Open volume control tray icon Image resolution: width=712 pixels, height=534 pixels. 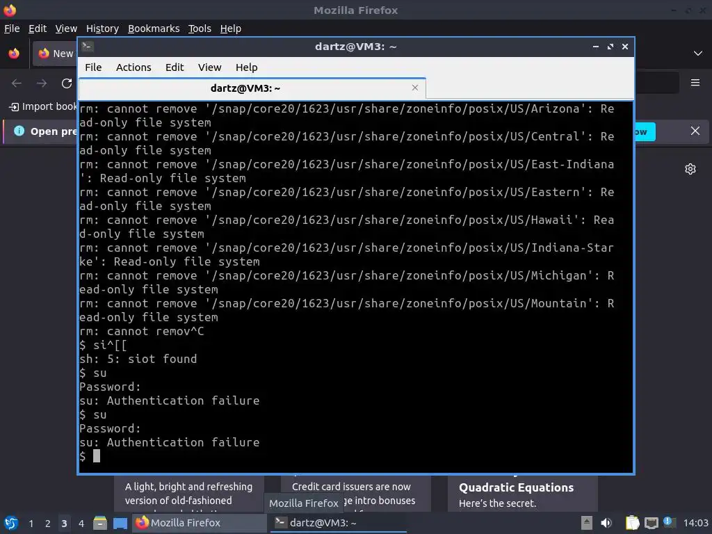(x=606, y=523)
